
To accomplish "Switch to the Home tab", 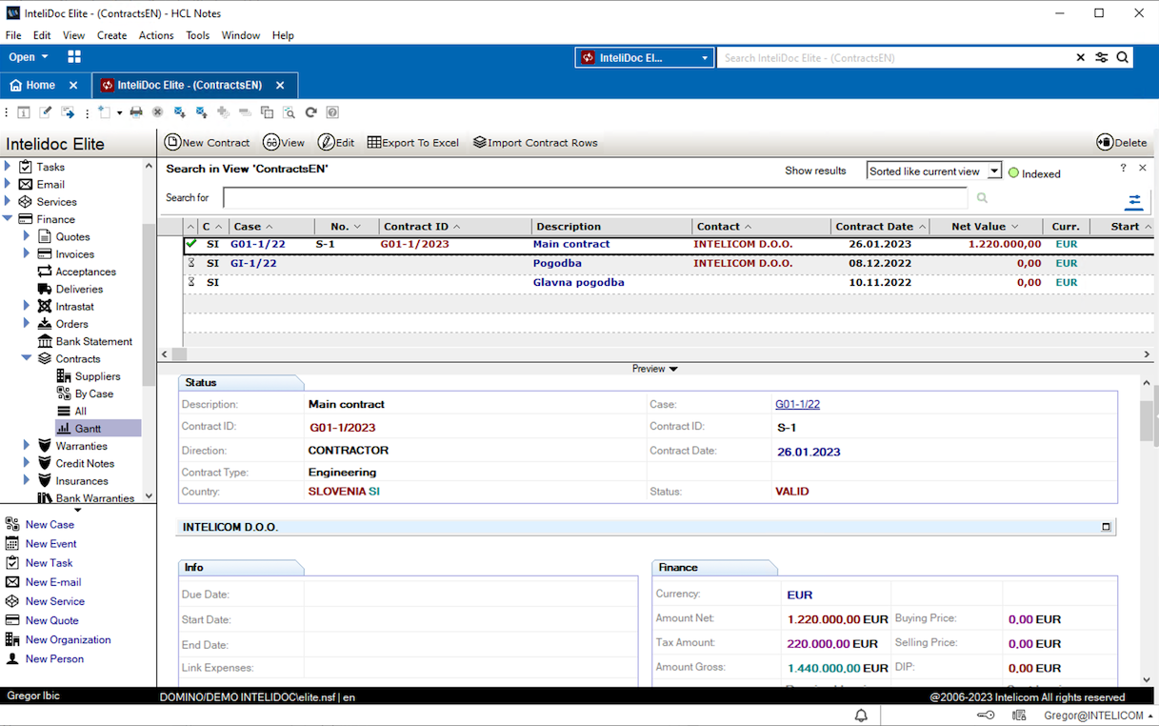I will coord(32,85).
